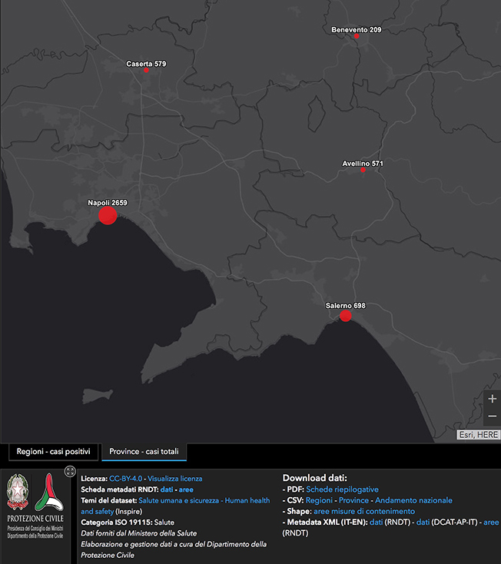Download the Schede riepilogative PDF
This screenshot has height=564, width=501.
pyautogui.click(x=342, y=489)
